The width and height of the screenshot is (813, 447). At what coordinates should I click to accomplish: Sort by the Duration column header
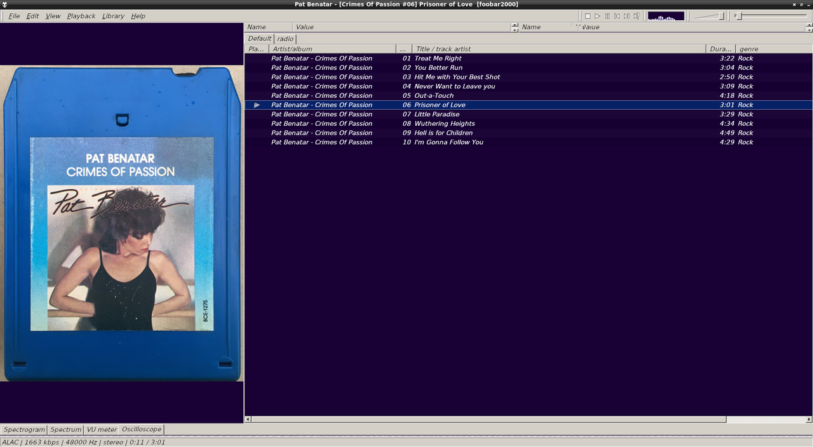720,49
